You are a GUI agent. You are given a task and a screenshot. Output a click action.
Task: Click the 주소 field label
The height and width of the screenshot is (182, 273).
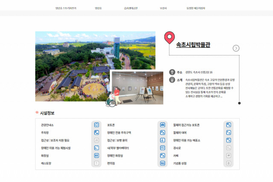[x=180, y=72]
